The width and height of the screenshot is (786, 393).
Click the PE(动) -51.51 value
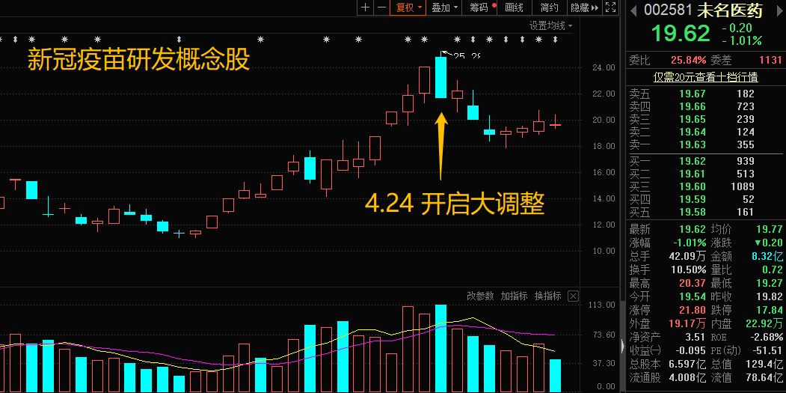click(767, 350)
